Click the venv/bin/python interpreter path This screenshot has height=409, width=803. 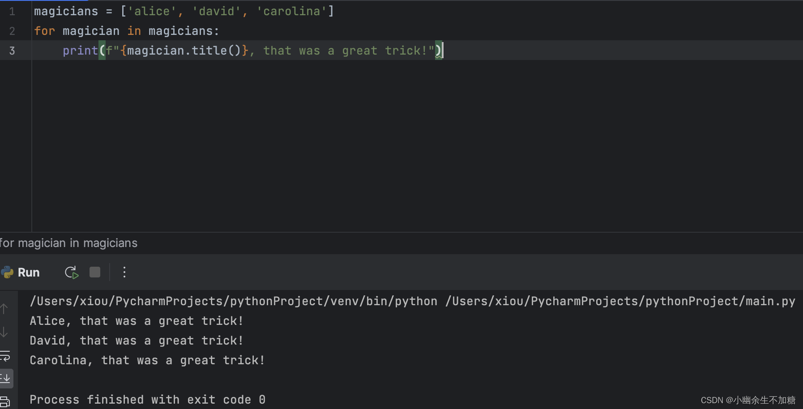pos(233,301)
